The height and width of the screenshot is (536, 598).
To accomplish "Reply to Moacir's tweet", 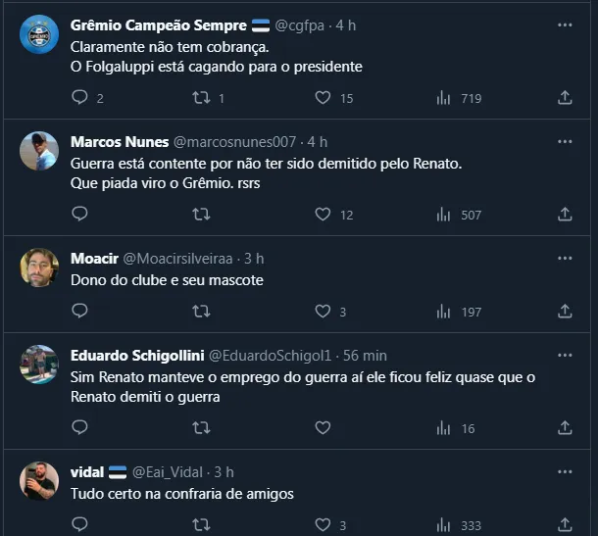I will (x=80, y=312).
